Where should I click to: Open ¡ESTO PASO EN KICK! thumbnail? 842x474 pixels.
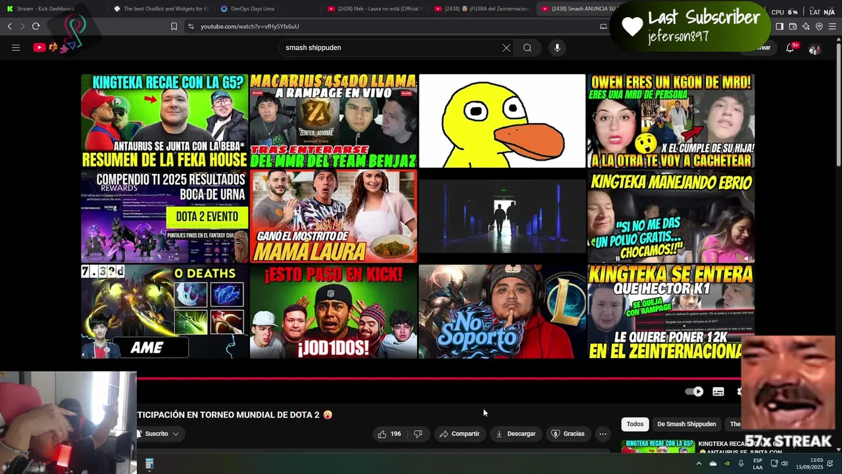pyautogui.click(x=334, y=311)
